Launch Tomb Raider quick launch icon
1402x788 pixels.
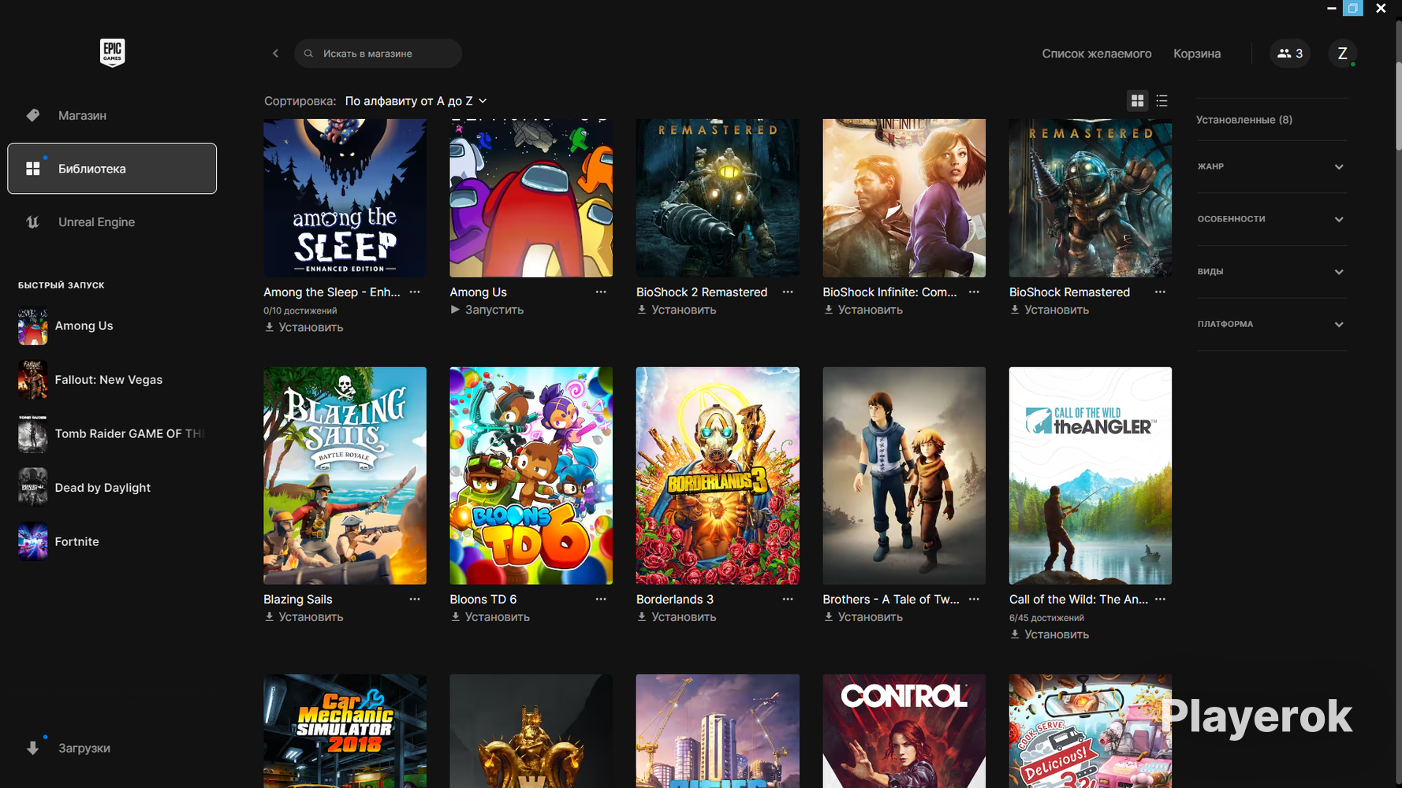coord(32,434)
